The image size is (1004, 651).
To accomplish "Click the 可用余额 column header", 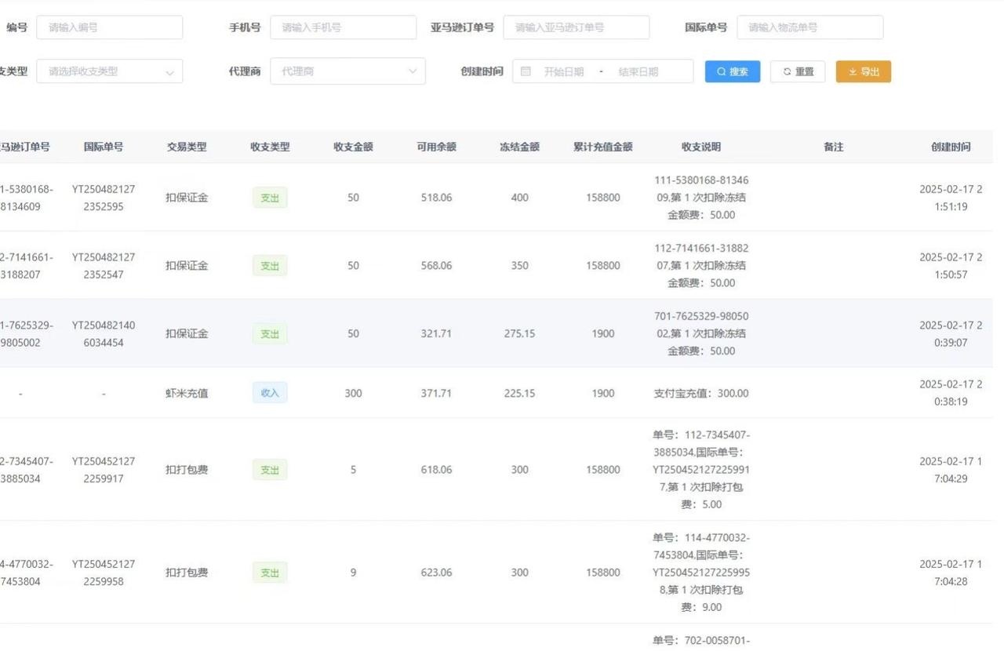I will pos(436,147).
